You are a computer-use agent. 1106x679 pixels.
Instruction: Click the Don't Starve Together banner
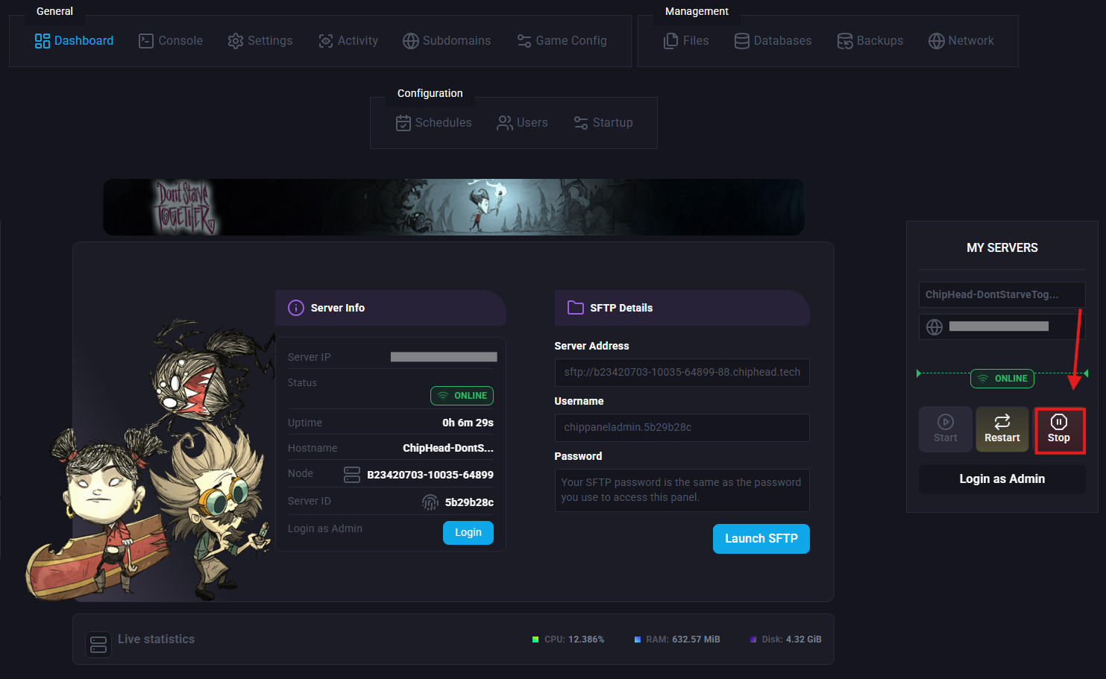453,207
